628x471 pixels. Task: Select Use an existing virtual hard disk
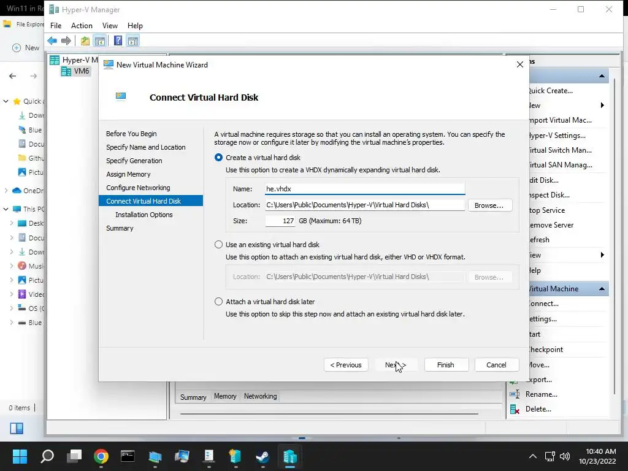[x=219, y=244]
